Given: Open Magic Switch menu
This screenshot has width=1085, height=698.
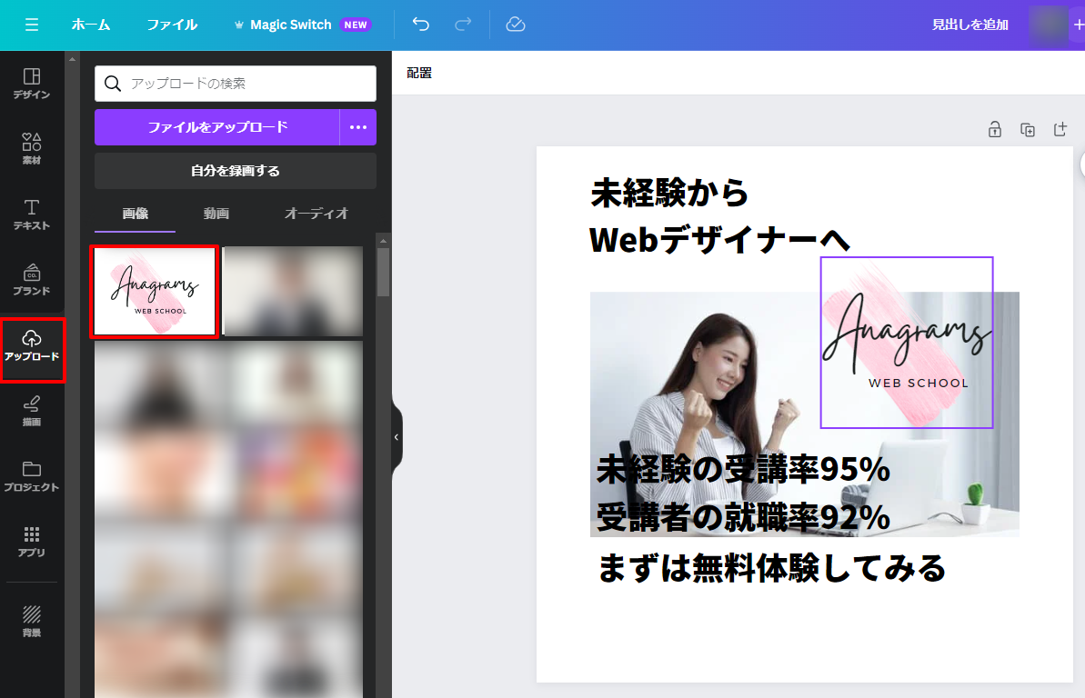Looking at the screenshot, I should [291, 25].
